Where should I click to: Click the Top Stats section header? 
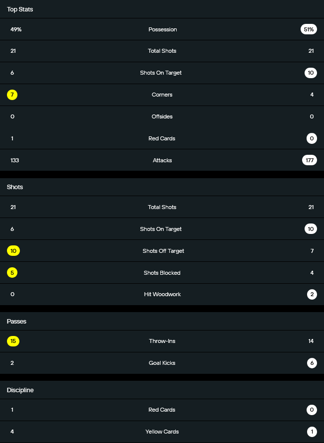point(20,9)
